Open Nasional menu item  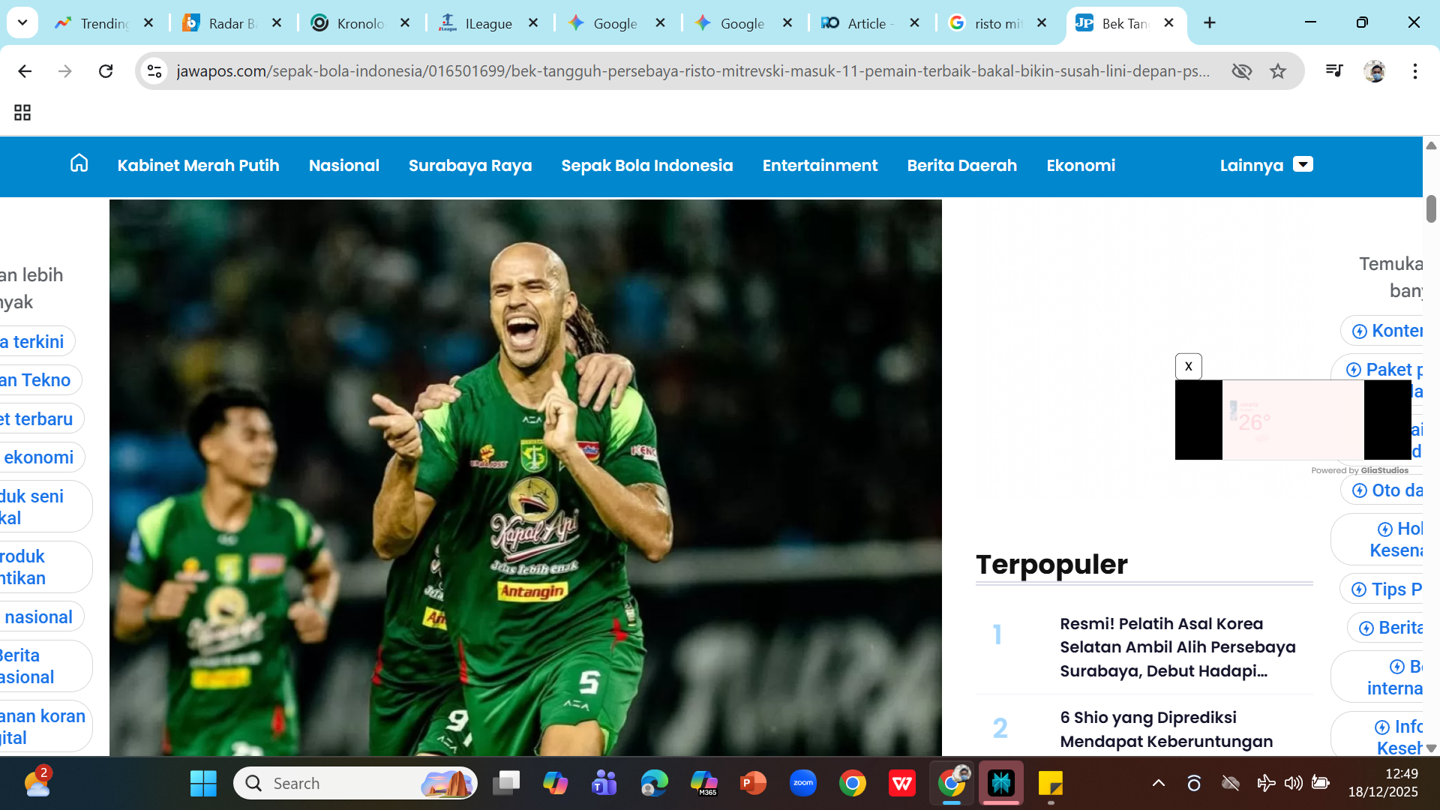344,165
